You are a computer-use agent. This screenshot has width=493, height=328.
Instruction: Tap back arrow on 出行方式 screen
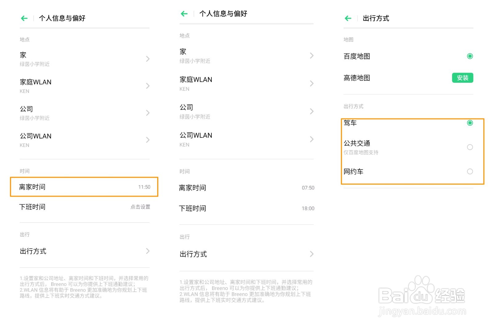click(348, 18)
